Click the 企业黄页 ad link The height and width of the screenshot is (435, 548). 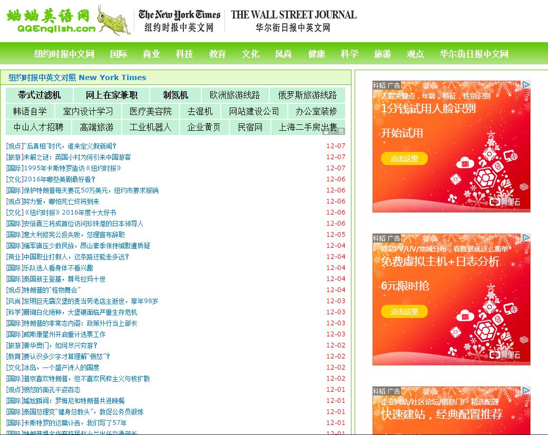(204, 127)
